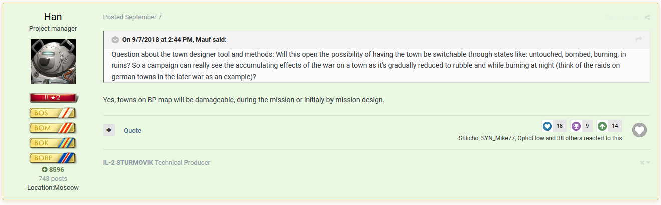This screenshot has height=205, width=661.
Task: Click the share post icon
Action: pos(647,18)
